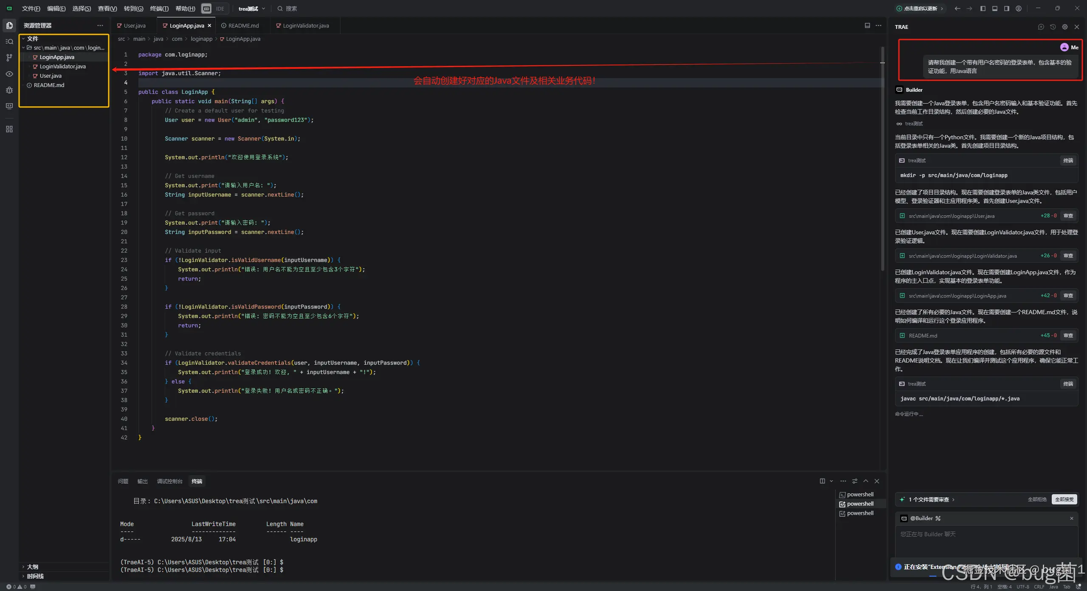1087x591 pixels.
Task: Open the Source Control sidebar icon
Action: tap(9, 58)
